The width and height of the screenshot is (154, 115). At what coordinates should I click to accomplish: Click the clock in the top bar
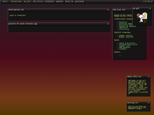tap(149, 1)
